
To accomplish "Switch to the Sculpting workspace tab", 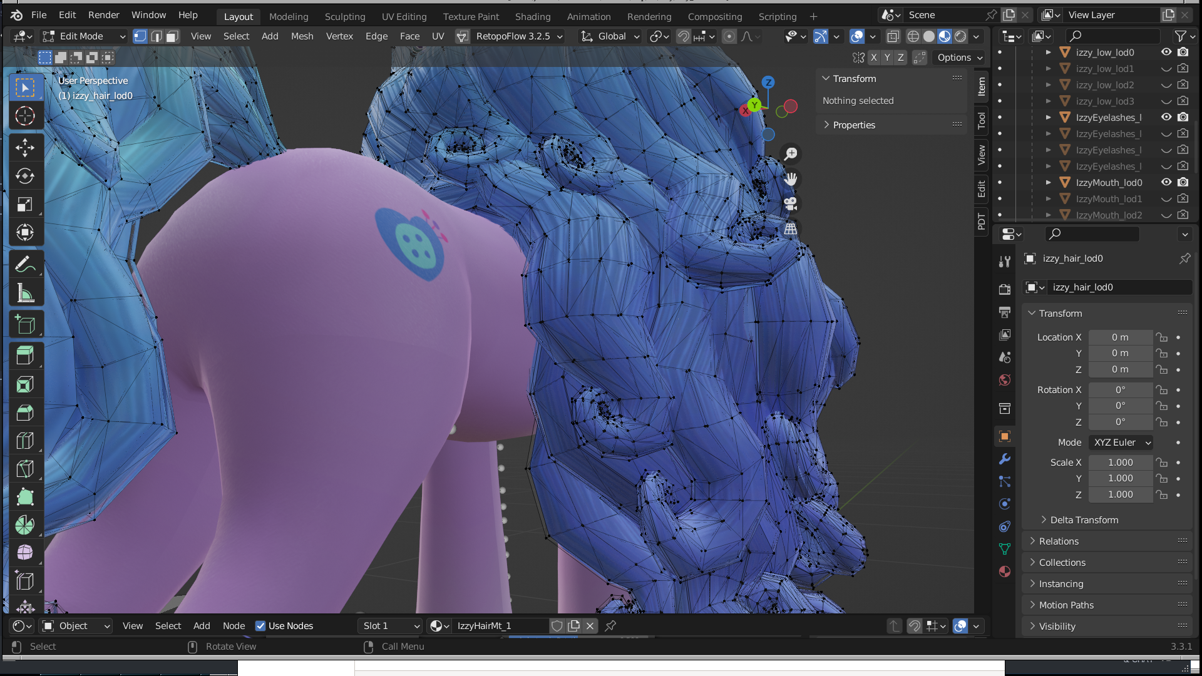I will pyautogui.click(x=345, y=17).
